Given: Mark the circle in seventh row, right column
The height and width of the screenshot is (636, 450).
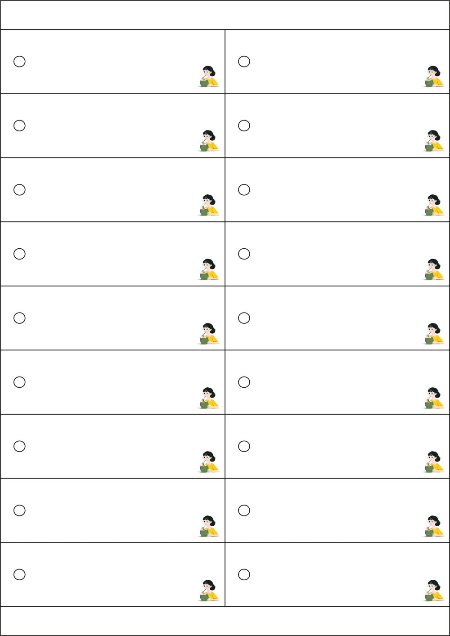Looking at the screenshot, I should (244, 446).
